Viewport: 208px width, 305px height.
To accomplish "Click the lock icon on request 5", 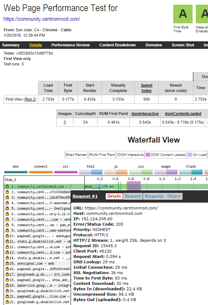I will click(x=7, y=208).
